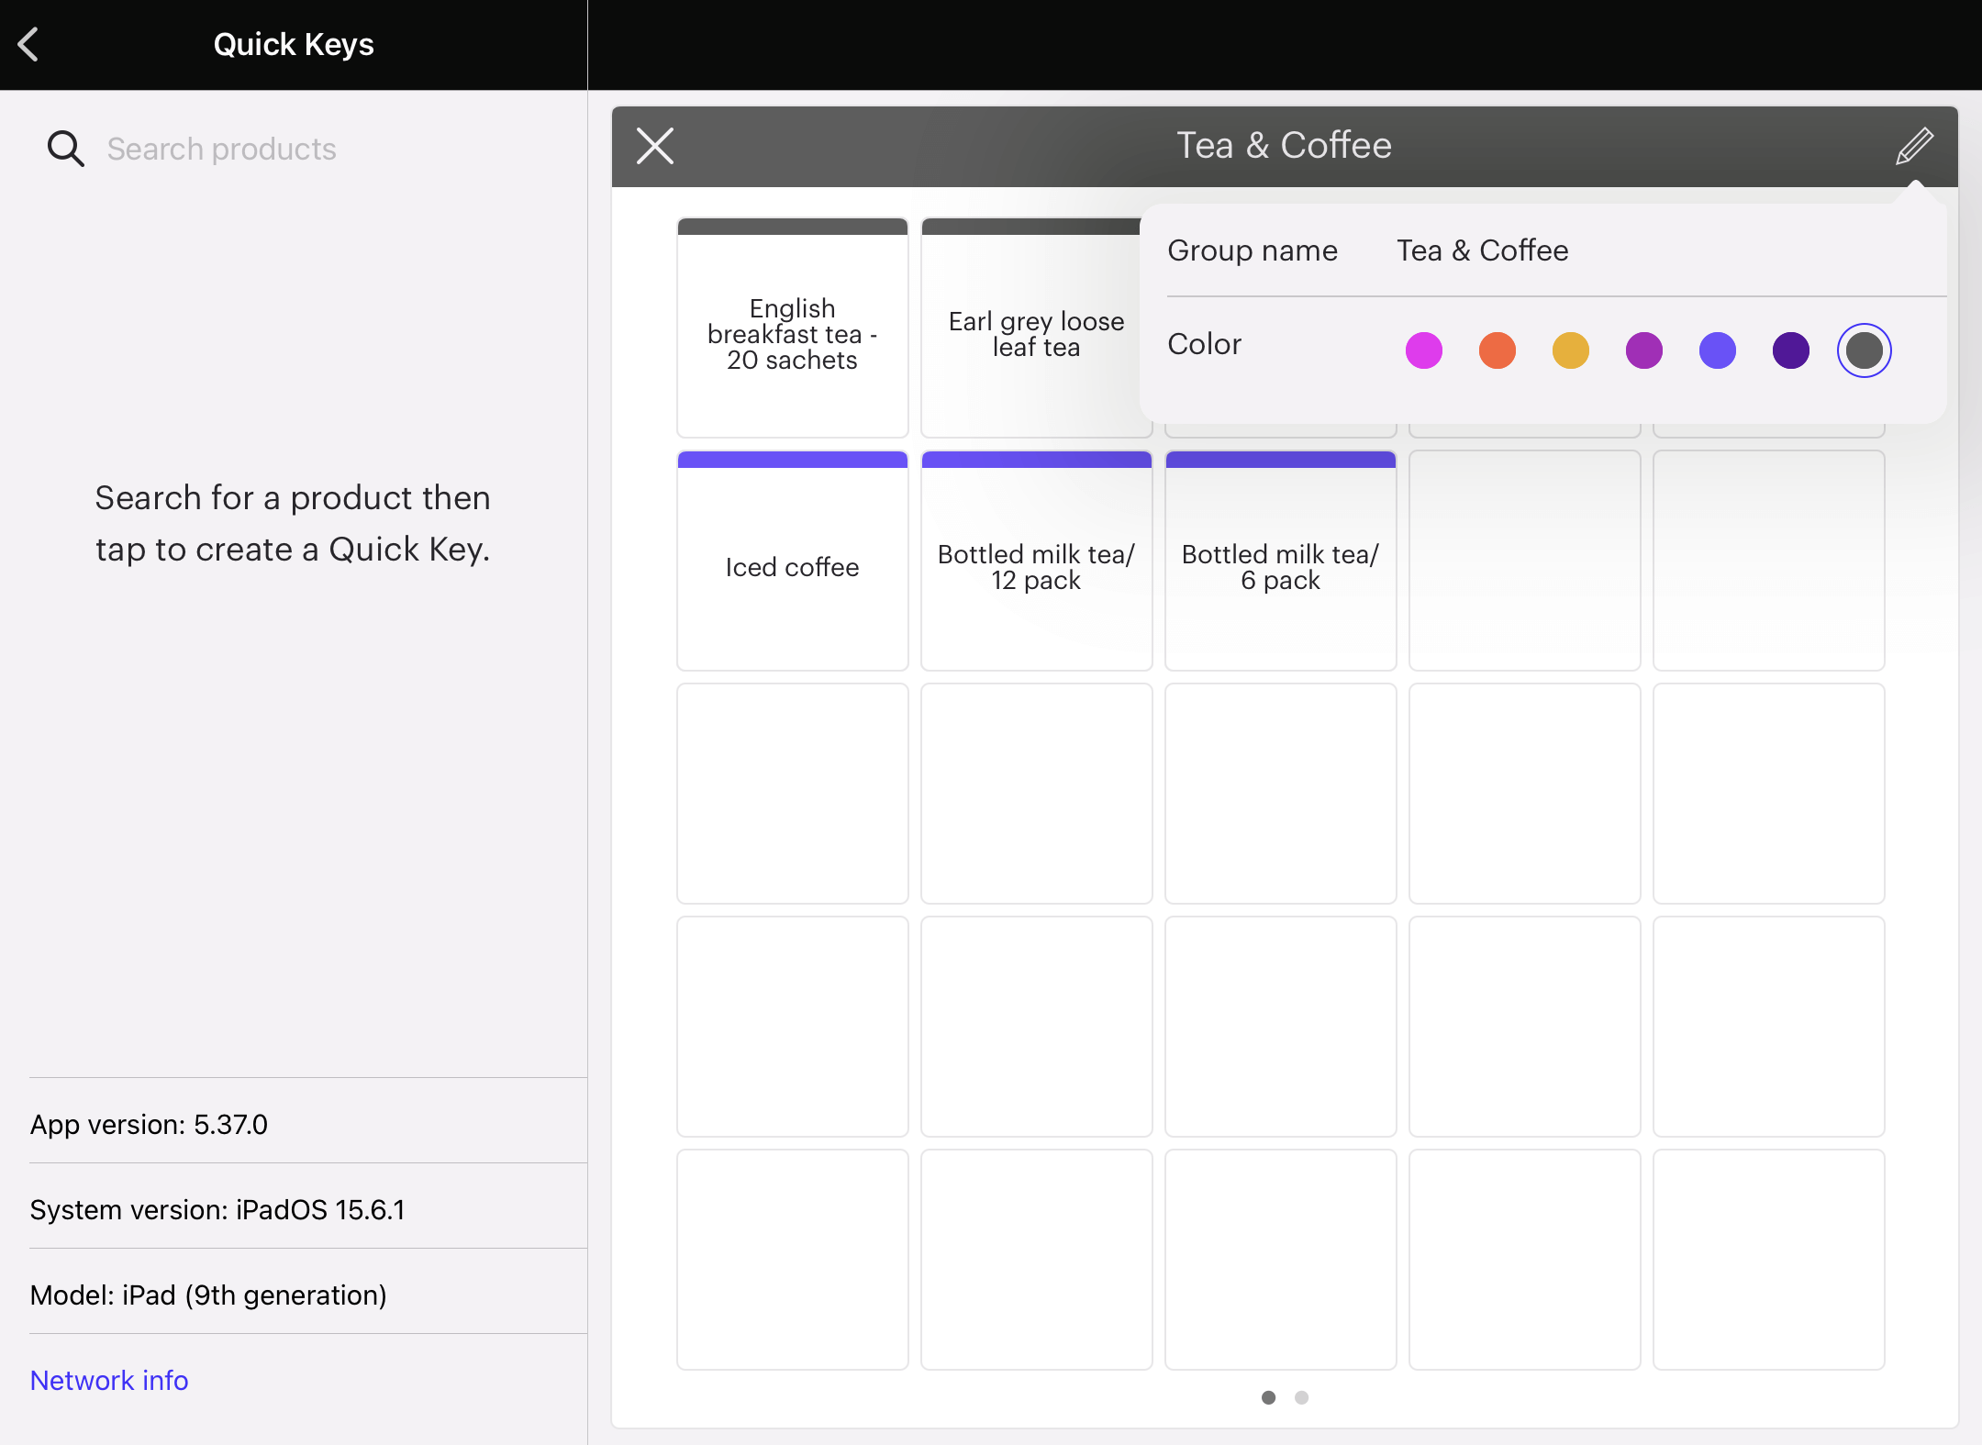This screenshot has width=1982, height=1445.
Task: Pick the dark indigo color swatch
Action: point(1790,350)
